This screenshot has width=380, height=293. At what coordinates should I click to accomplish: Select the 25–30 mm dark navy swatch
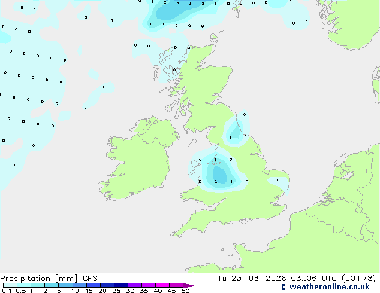coord(121,285)
